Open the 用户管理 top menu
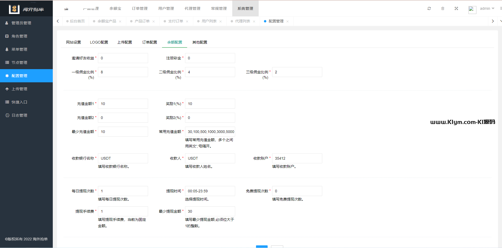502x248 pixels. click(166, 8)
